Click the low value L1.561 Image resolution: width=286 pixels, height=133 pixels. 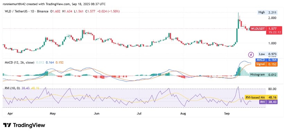coord(79,11)
